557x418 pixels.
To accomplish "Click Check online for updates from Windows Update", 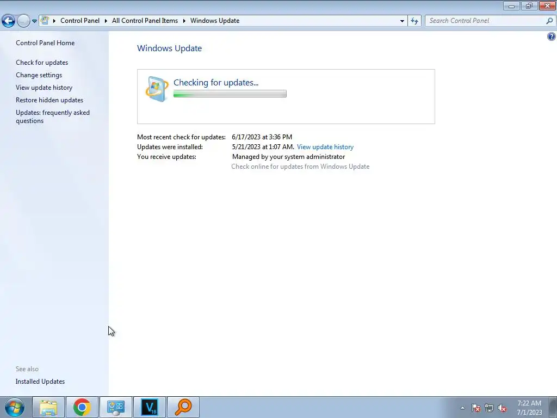I will point(300,167).
